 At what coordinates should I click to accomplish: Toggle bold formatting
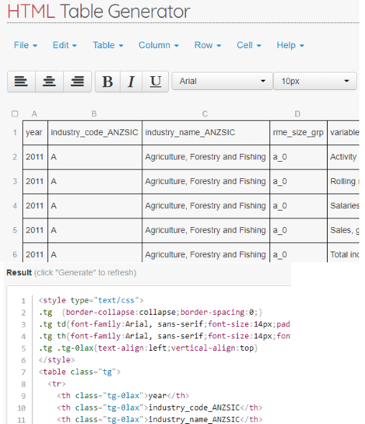pos(108,81)
